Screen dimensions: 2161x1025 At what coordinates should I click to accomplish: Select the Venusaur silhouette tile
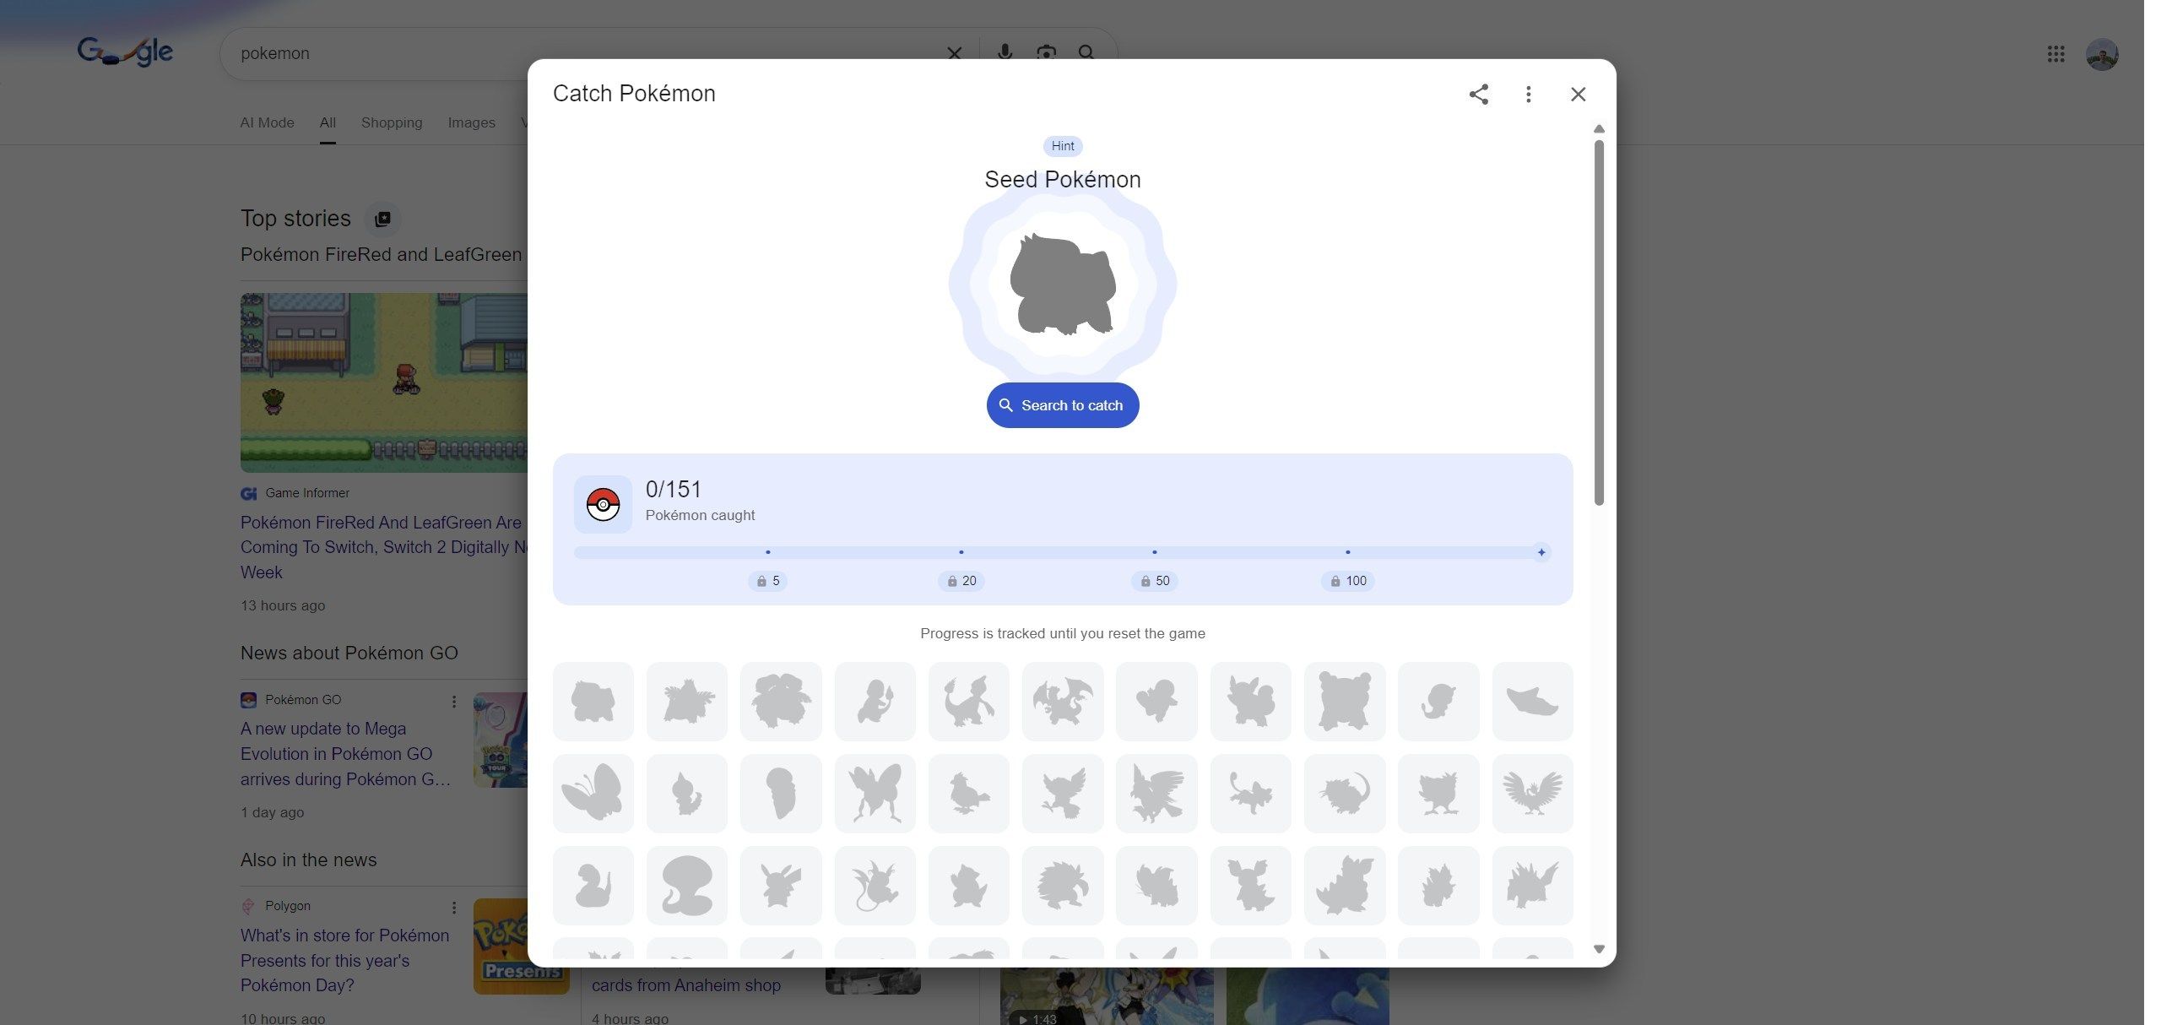pyautogui.click(x=781, y=702)
